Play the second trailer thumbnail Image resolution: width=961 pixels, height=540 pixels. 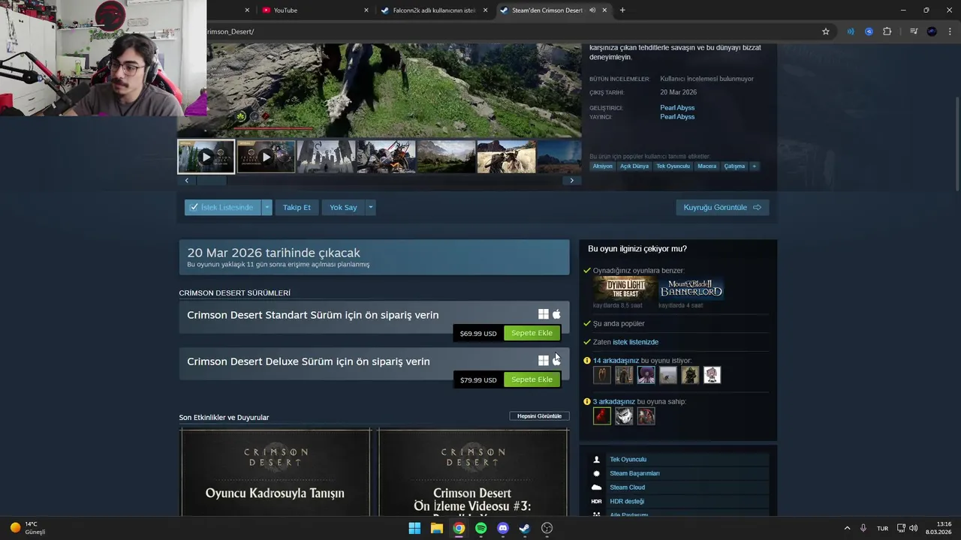[x=266, y=157]
